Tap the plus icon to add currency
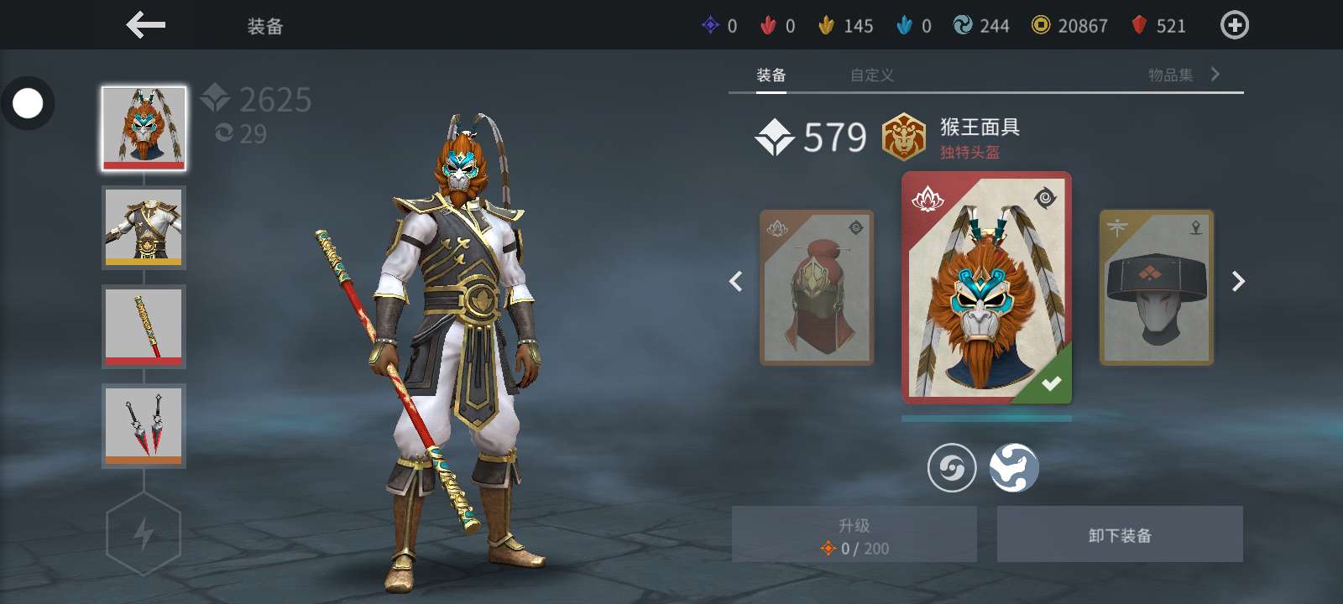Viewport: 1343px width, 604px height. tap(1234, 25)
